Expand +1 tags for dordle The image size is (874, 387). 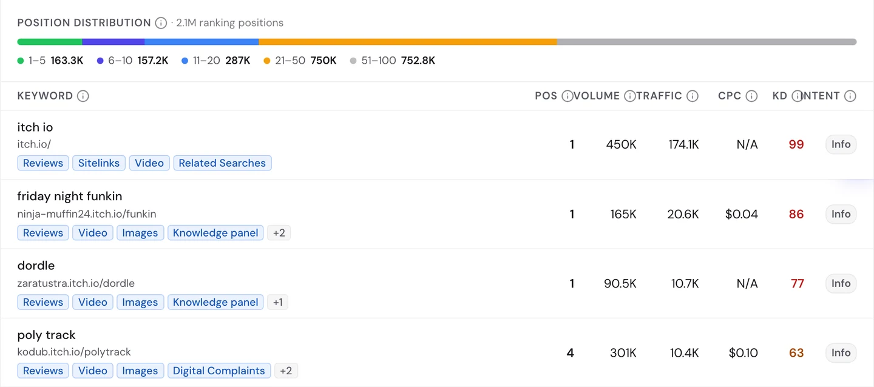point(278,302)
